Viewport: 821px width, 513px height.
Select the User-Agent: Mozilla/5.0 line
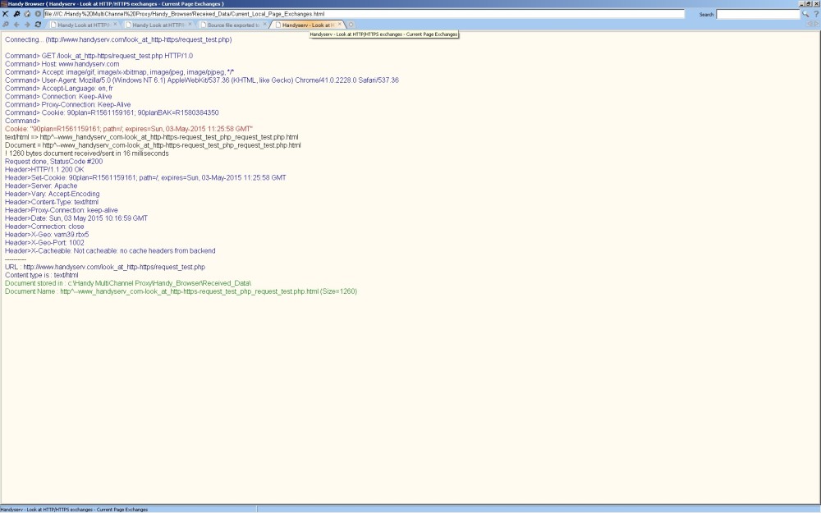[202, 80]
